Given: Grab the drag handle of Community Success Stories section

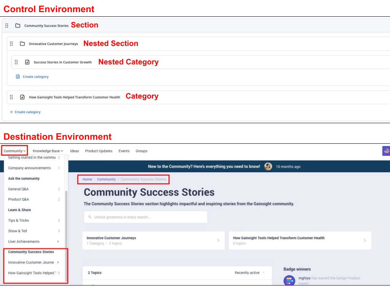Looking at the screenshot, I should [7, 25].
